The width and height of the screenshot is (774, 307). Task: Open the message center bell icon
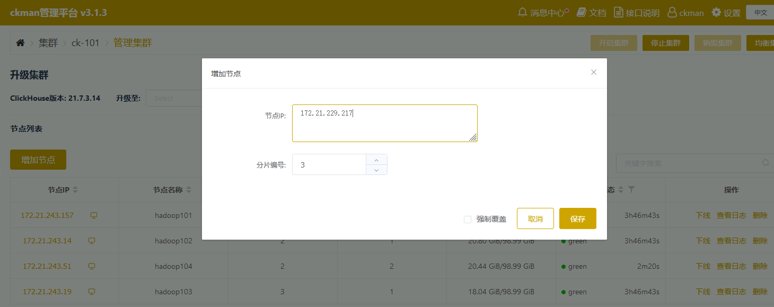tap(523, 12)
